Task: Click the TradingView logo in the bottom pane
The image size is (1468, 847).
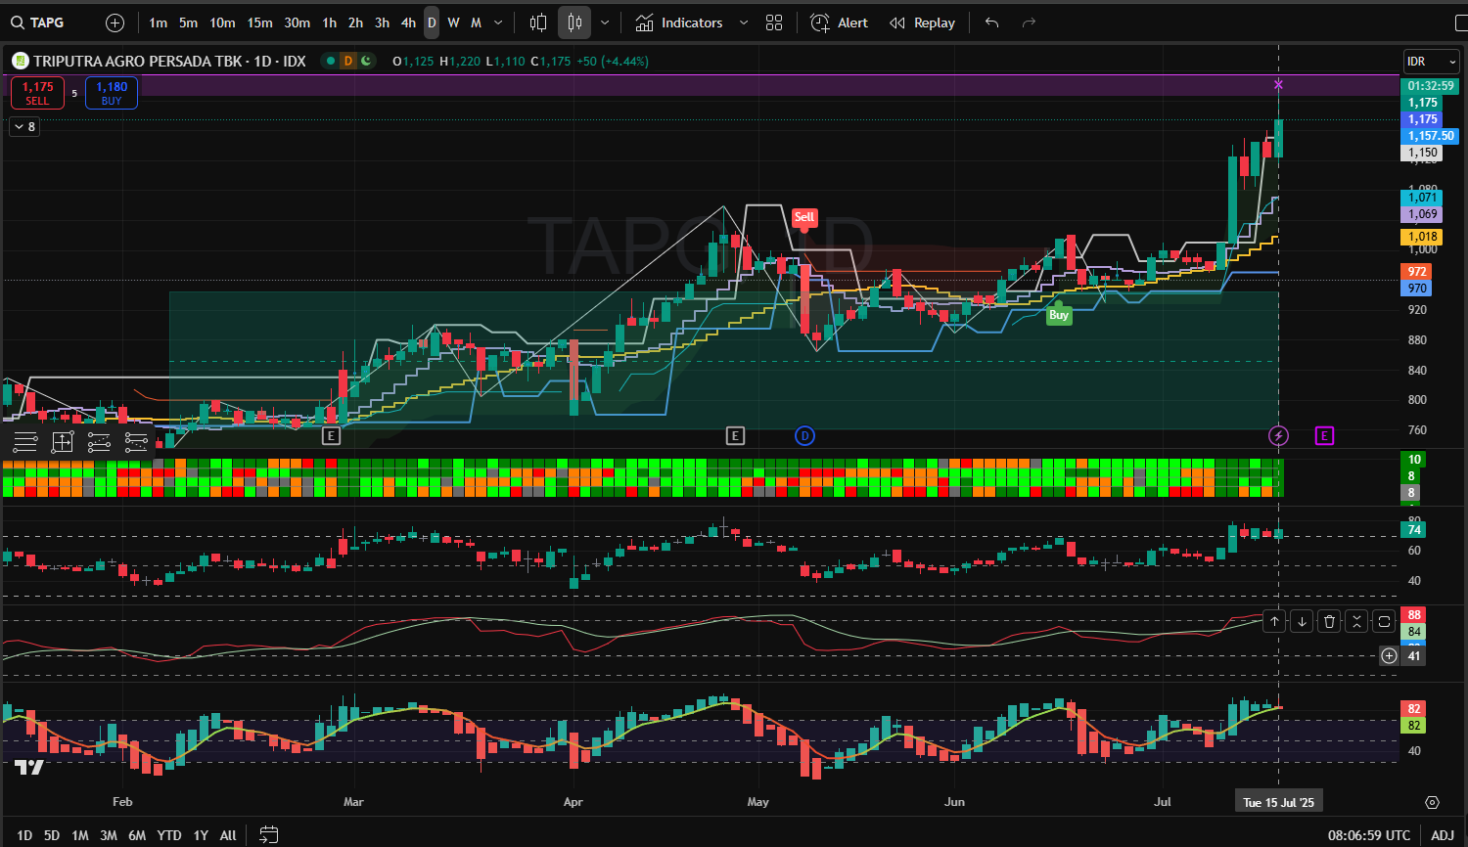Action: pos(29,768)
